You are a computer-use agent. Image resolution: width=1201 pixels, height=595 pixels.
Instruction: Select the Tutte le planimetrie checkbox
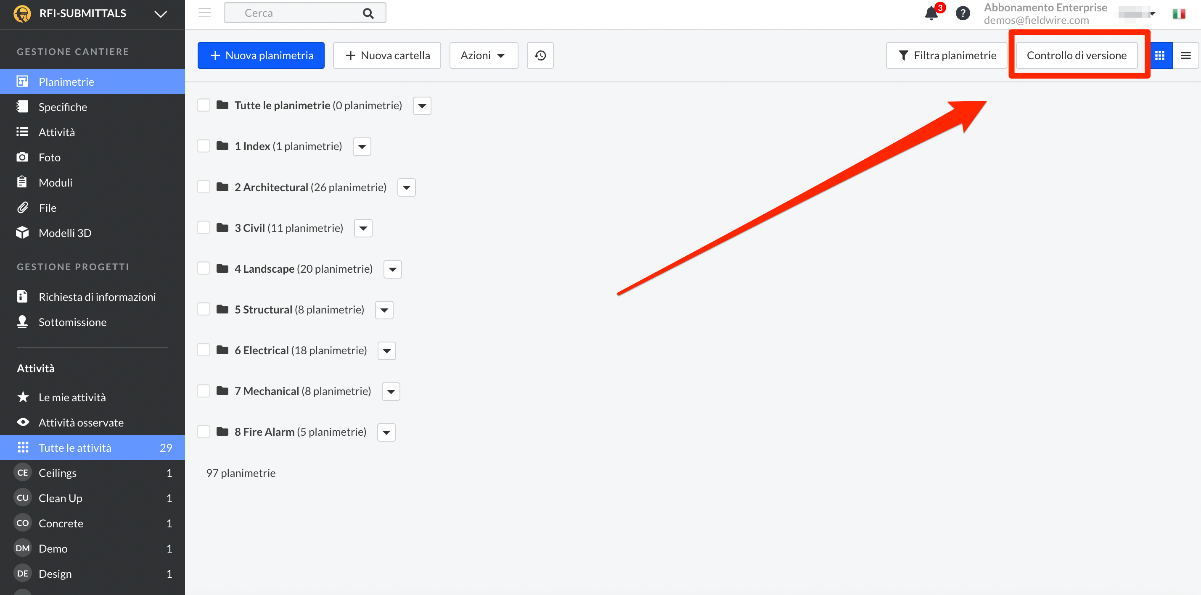point(203,105)
